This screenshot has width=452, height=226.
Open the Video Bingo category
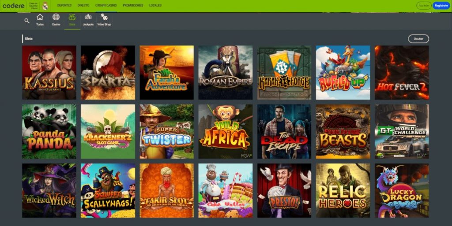[x=104, y=20]
